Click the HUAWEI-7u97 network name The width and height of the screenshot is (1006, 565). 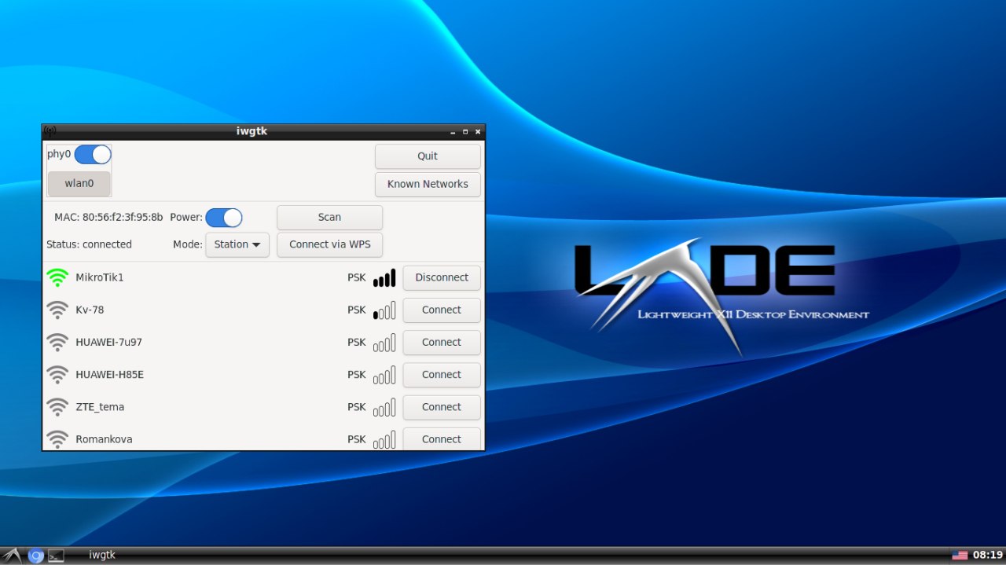108,343
